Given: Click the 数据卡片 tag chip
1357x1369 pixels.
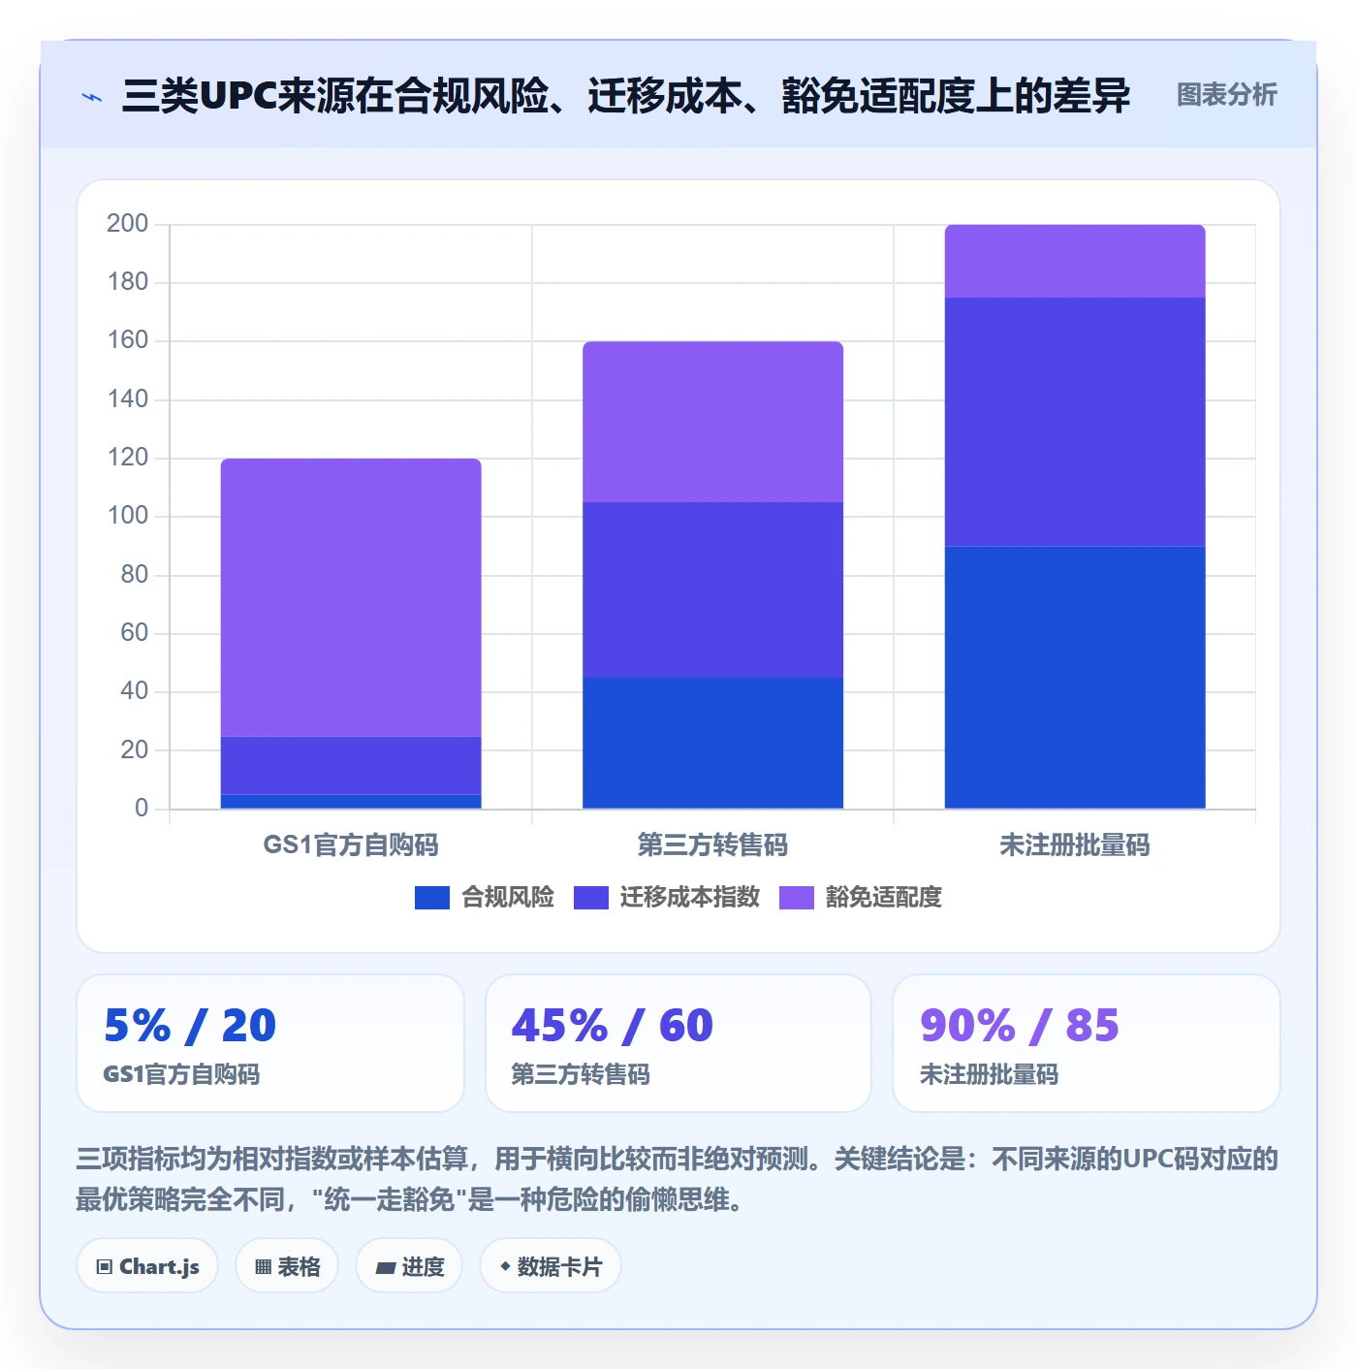Looking at the screenshot, I should (x=550, y=1266).
